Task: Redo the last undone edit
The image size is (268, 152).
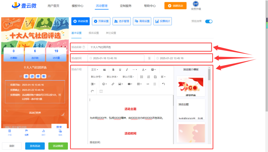Action: [x=92, y=91]
